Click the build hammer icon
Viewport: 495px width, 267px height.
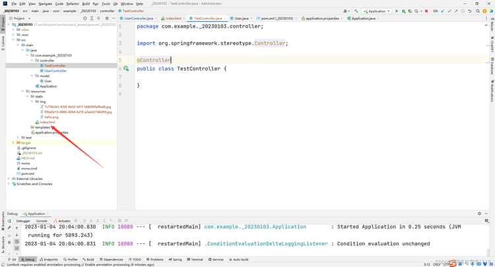(x=356, y=11)
